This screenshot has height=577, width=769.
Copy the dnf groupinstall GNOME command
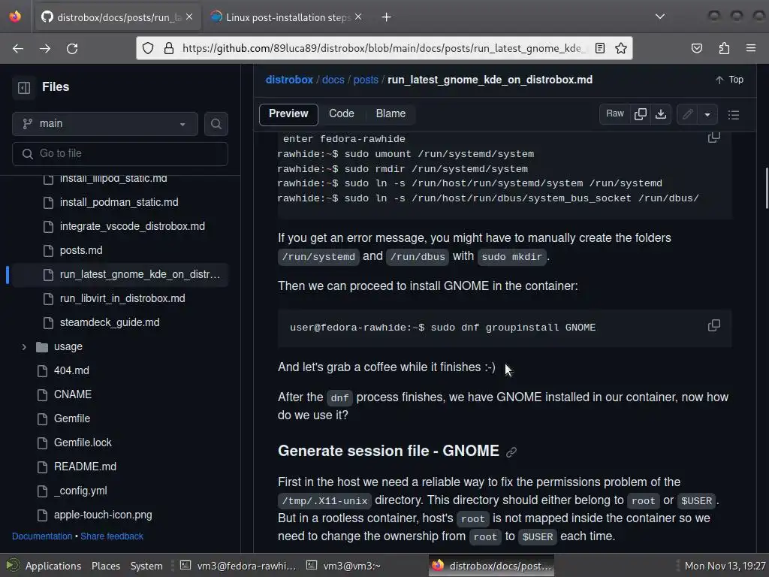(x=714, y=325)
